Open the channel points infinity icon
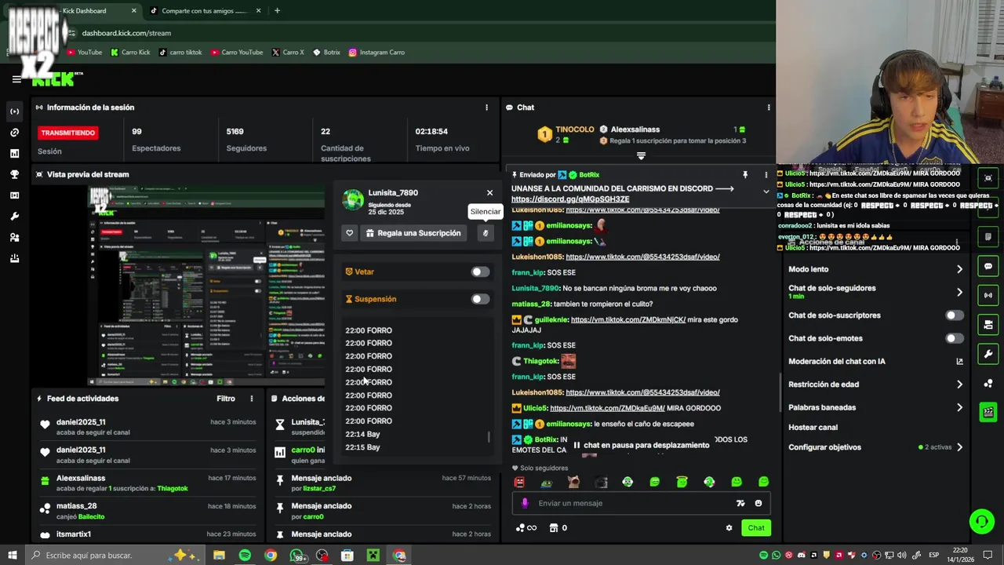Viewport: 1004px width, 565px height. coord(526,528)
